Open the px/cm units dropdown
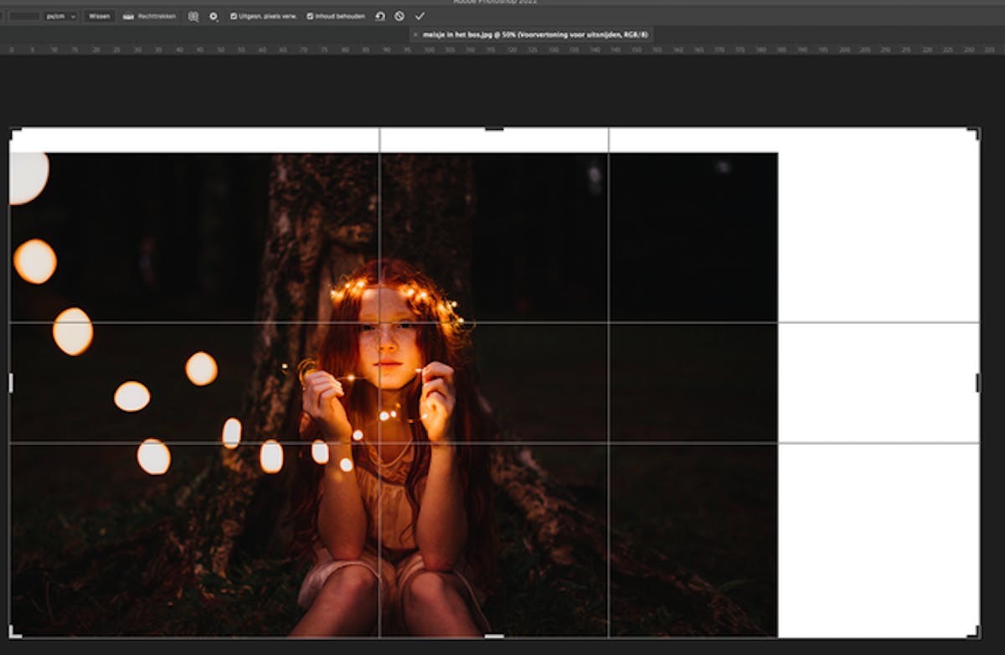 [61, 16]
